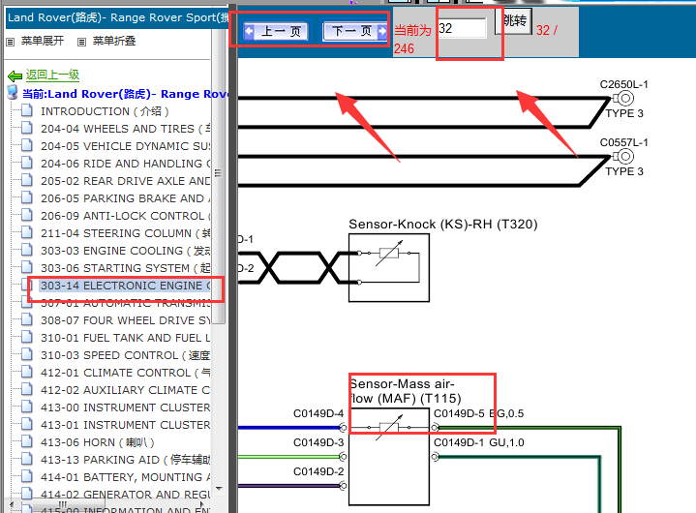The height and width of the screenshot is (513, 696).
Task: Click the 菜单展开 list icon
Action: [x=11, y=43]
